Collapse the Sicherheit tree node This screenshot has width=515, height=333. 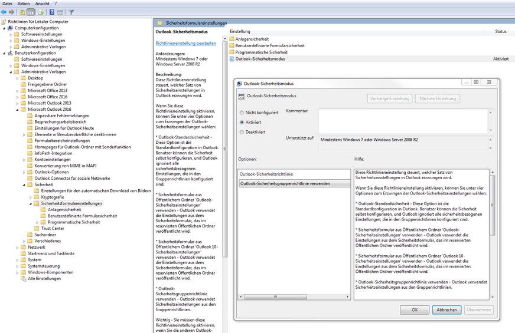point(24,185)
